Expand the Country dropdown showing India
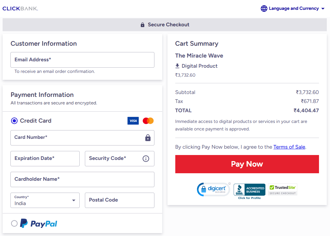 pyautogui.click(x=45, y=200)
